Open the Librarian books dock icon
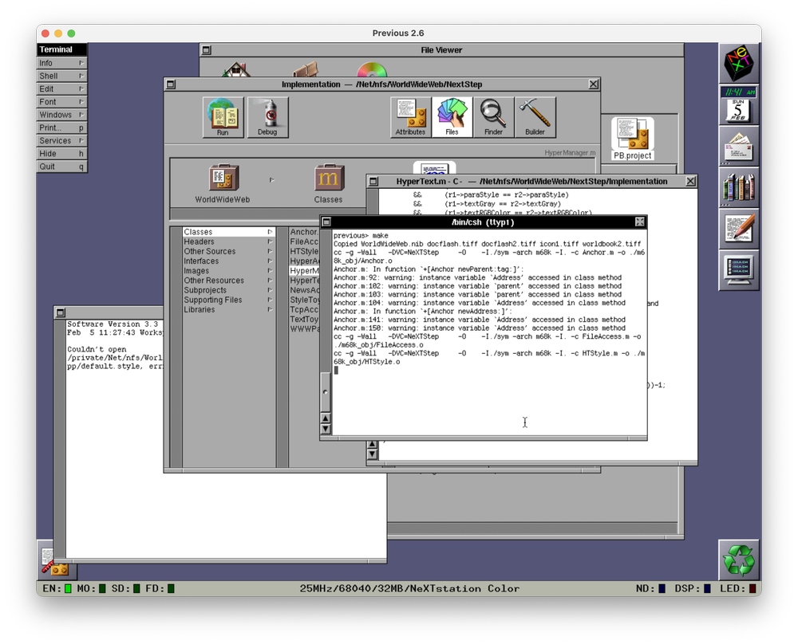This screenshot has width=798, height=644. (x=738, y=187)
